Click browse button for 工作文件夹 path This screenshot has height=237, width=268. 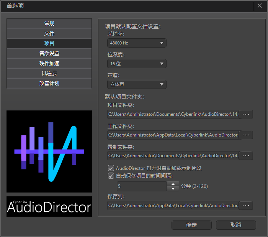pyautogui.click(x=246, y=135)
